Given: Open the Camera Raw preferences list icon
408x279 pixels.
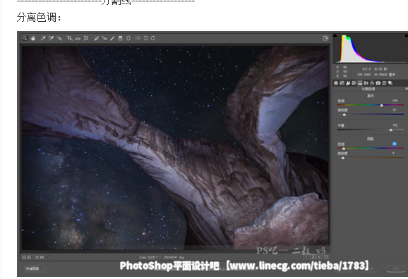Looking at the screenshot, I should tap(138, 38).
